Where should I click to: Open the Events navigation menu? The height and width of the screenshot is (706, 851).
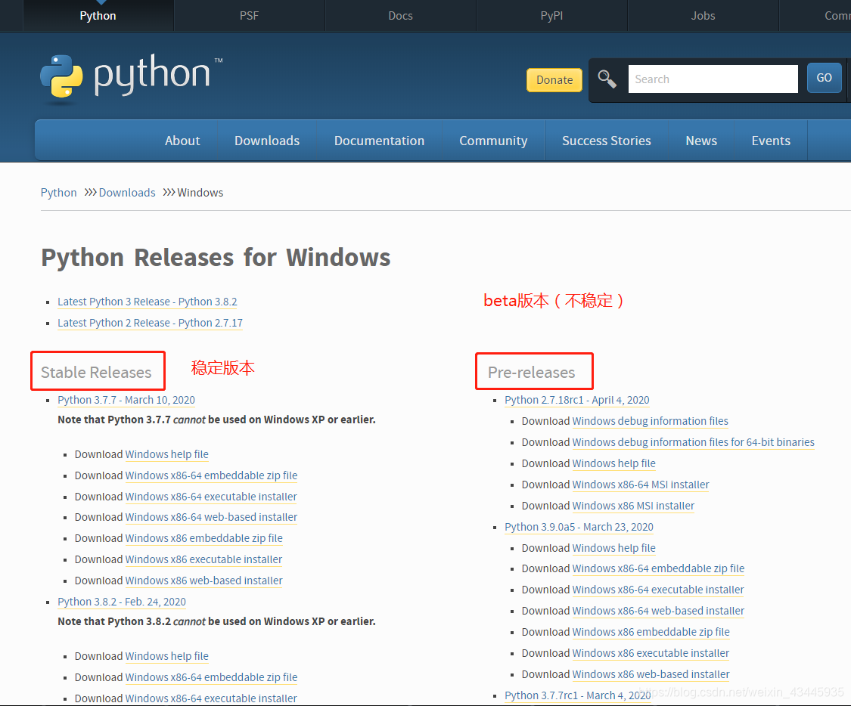pos(771,141)
